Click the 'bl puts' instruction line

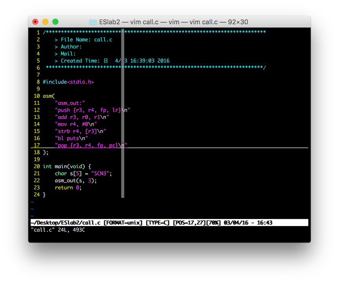(71, 138)
